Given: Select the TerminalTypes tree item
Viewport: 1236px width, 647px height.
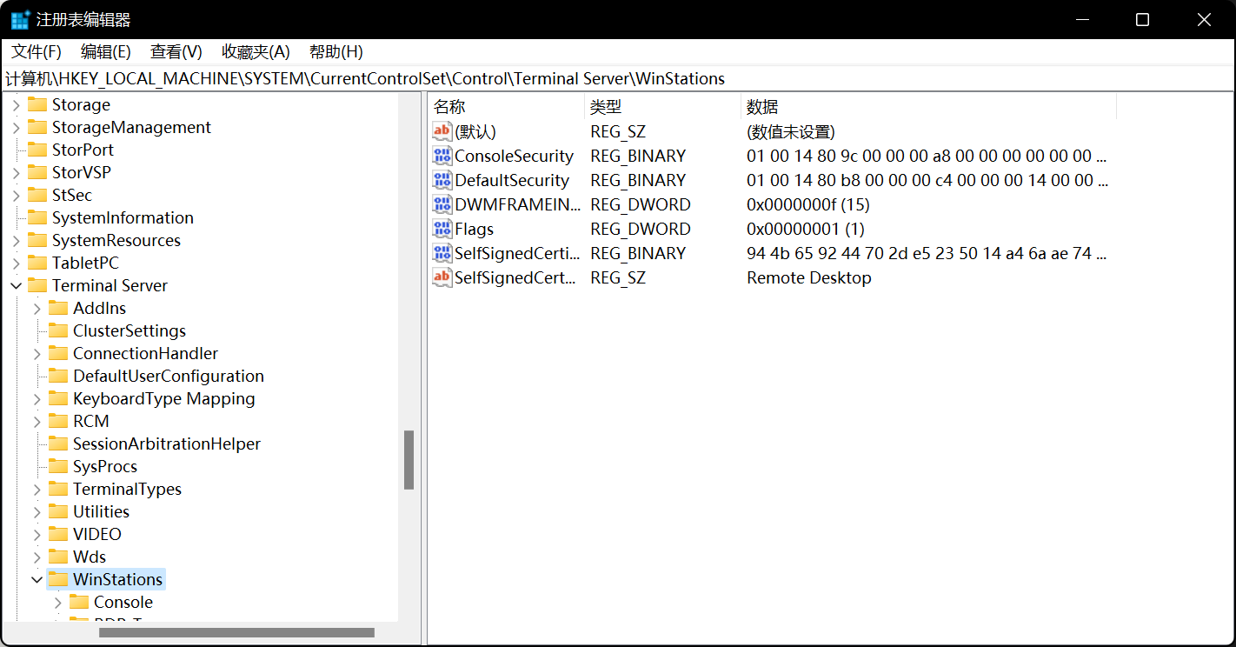Looking at the screenshot, I should pyautogui.click(x=127, y=489).
